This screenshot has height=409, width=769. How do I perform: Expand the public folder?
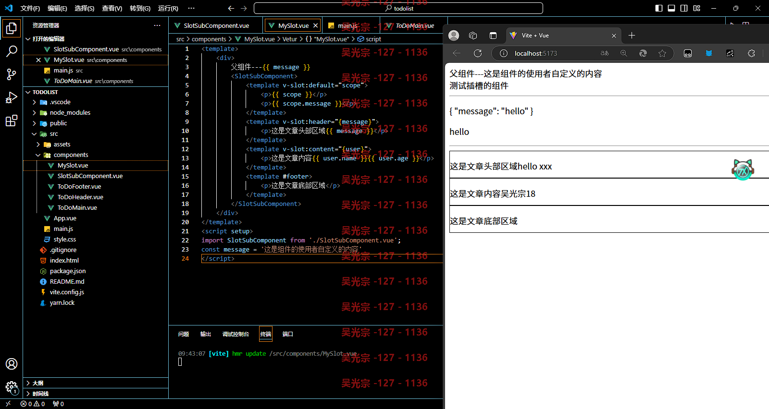tap(35, 123)
